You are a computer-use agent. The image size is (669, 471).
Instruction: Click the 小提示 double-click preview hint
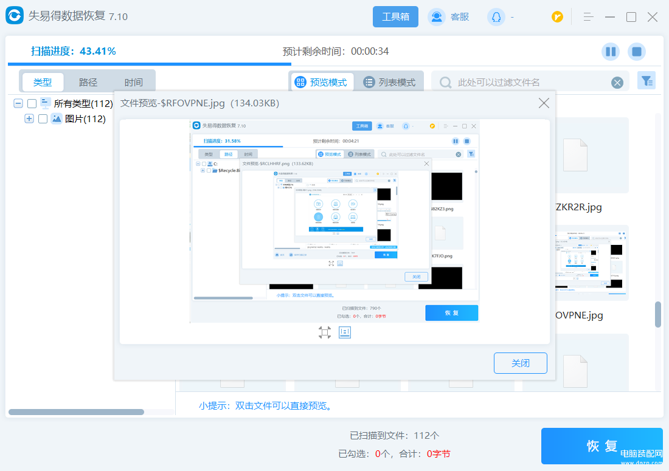(x=265, y=406)
